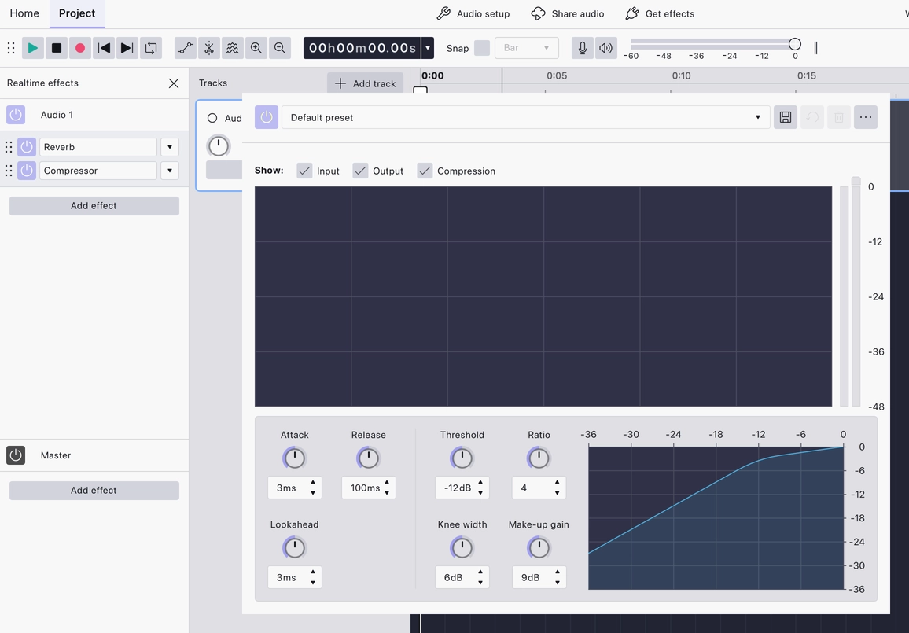This screenshot has height=633, width=909.
Task: Switch to the Home tab
Action: (x=24, y=13)
